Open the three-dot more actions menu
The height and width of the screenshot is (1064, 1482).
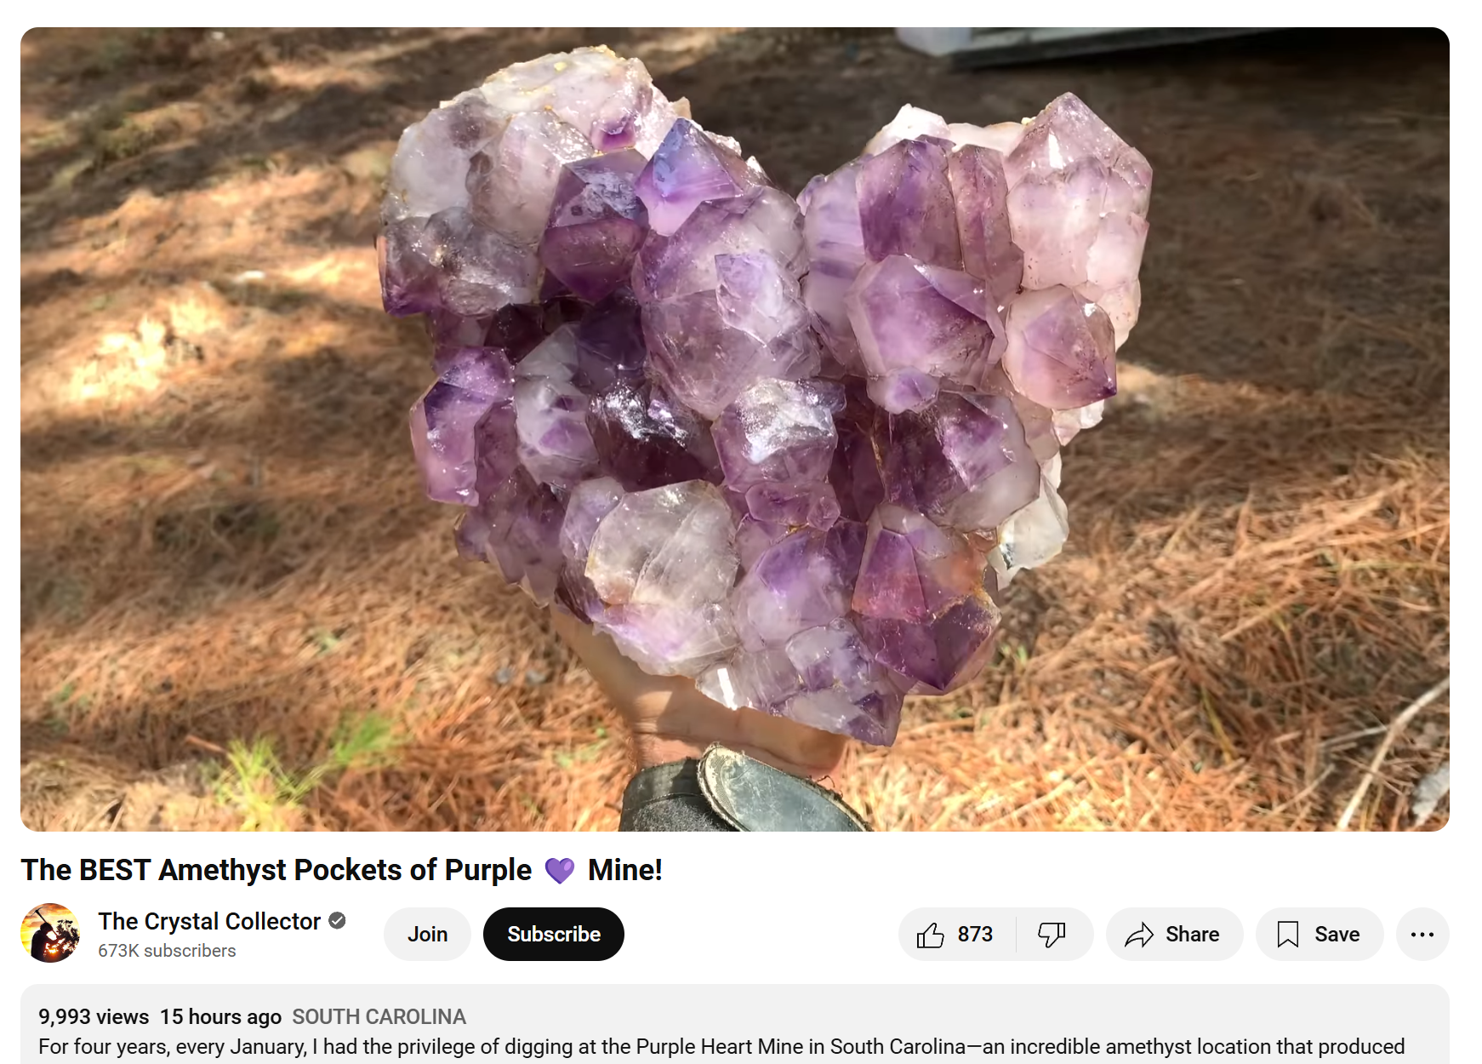tap(1422, 935)
